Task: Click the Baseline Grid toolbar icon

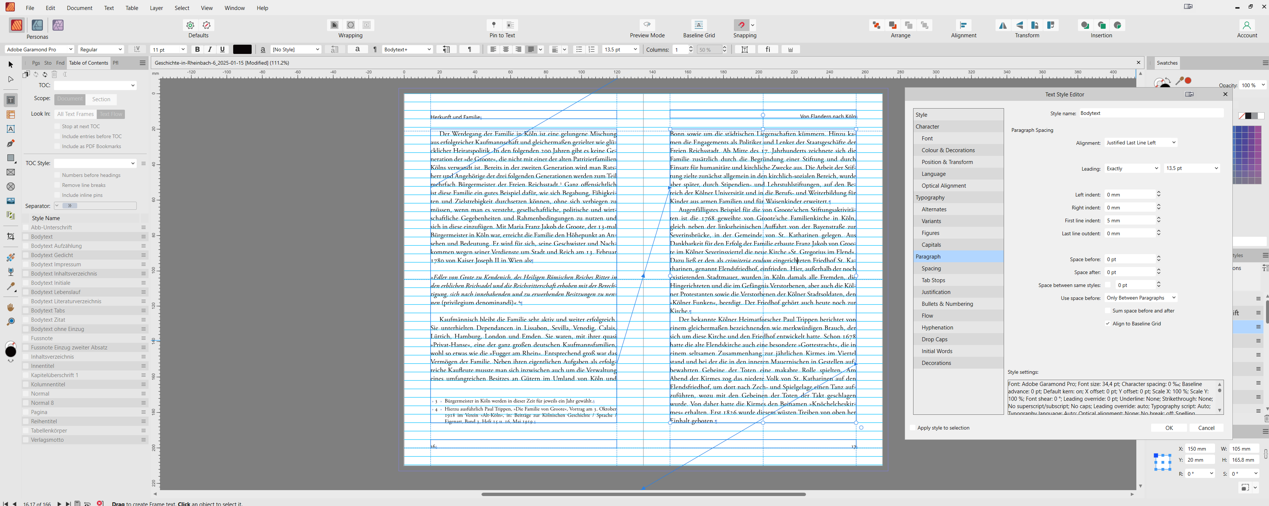Action: [698, 25]
